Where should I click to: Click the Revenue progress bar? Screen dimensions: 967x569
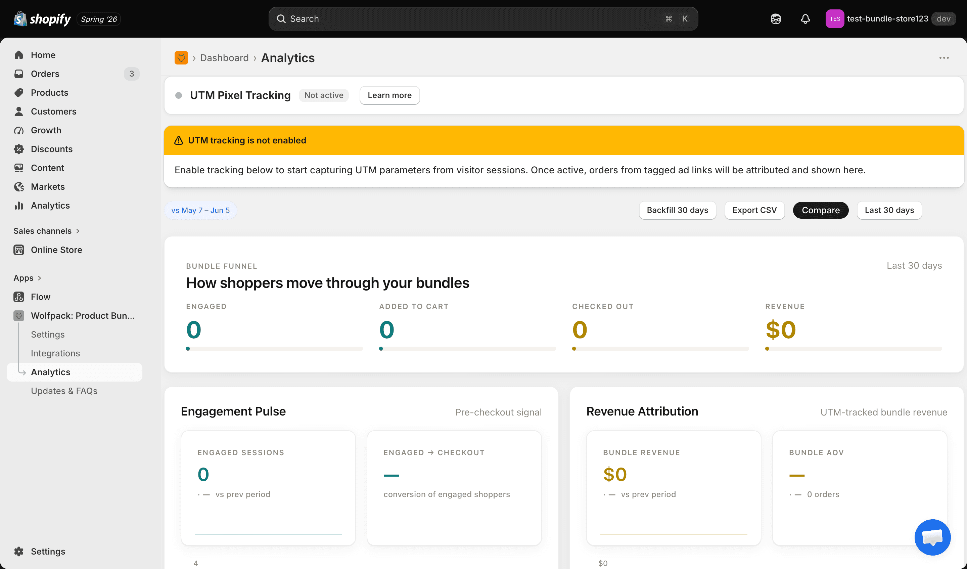tap(854, 349)
